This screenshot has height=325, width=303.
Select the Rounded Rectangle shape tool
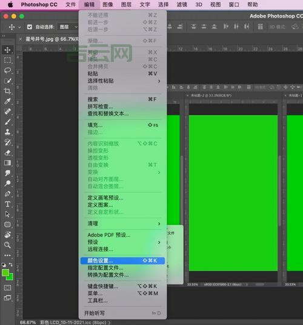pyautogui.click(x=8, y=225)
